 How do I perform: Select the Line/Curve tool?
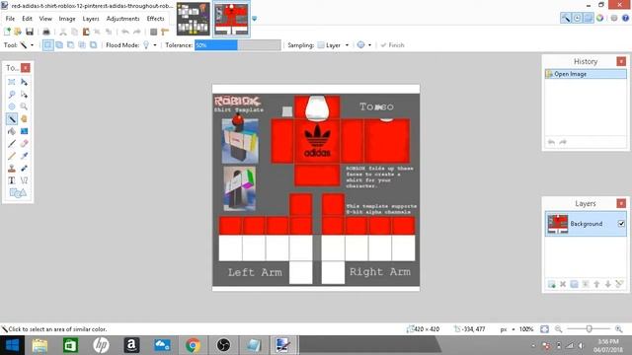point(24,180)
